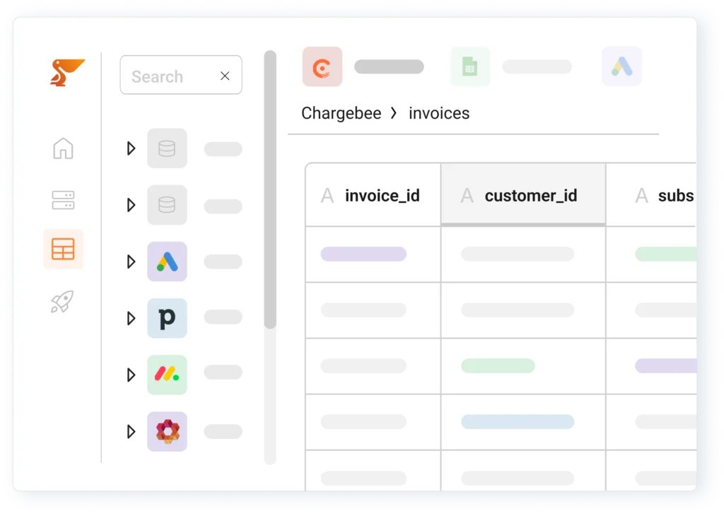Expand the hexagon flower logo source
This screenshot has width=724, height=514.
pyautogui.click(x=131, y=431)
